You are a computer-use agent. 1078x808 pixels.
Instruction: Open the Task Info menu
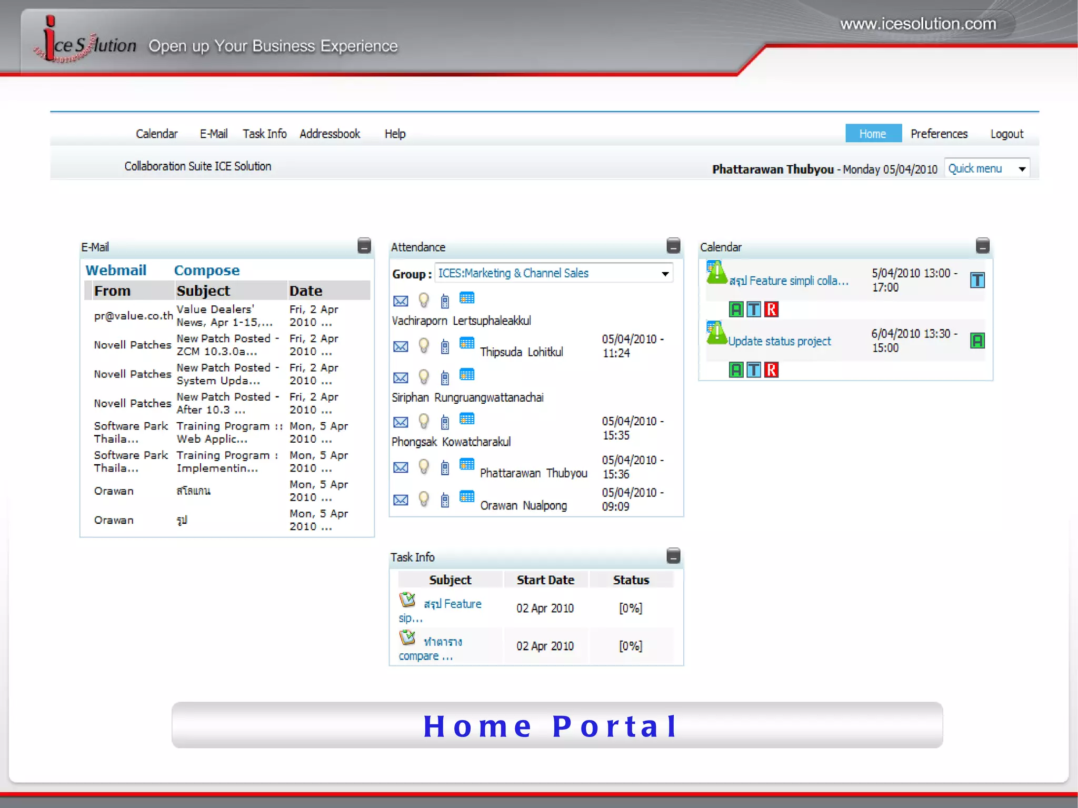click(265, 134)
